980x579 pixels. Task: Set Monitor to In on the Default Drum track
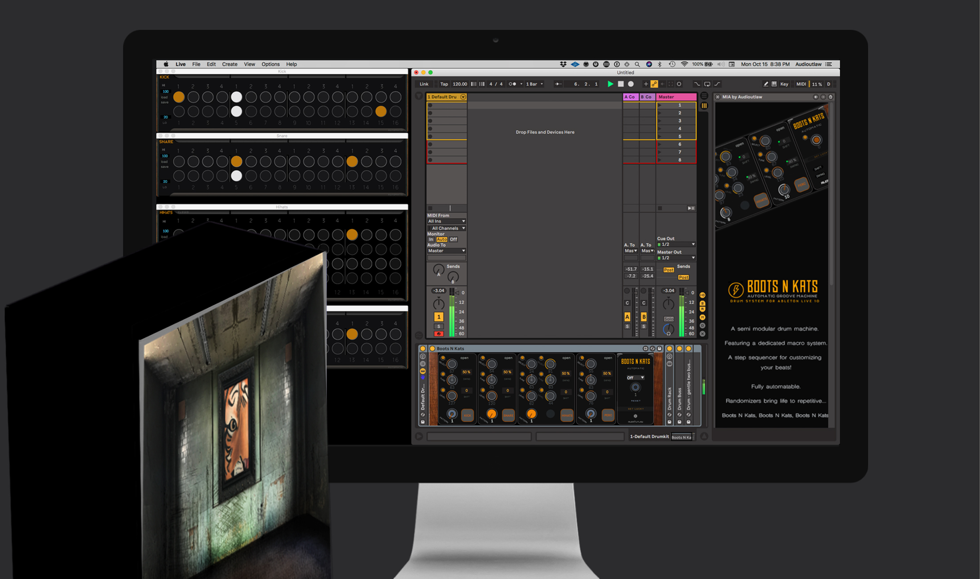click(x=431, y=239)
